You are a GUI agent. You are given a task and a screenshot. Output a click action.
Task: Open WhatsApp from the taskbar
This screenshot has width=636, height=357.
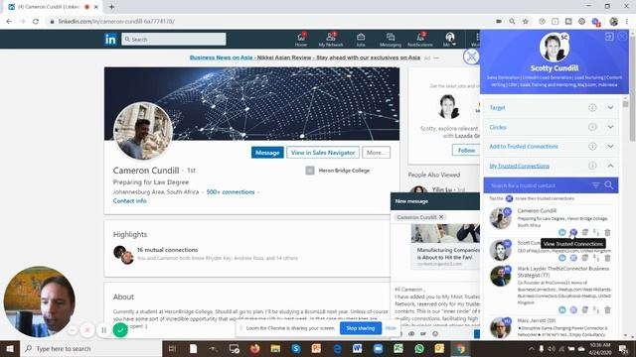click(419, 348)
